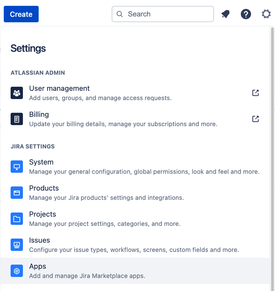The image size is (275, 291).
Task: Click the Apps hexagon icon
Action: pos(17,271)
